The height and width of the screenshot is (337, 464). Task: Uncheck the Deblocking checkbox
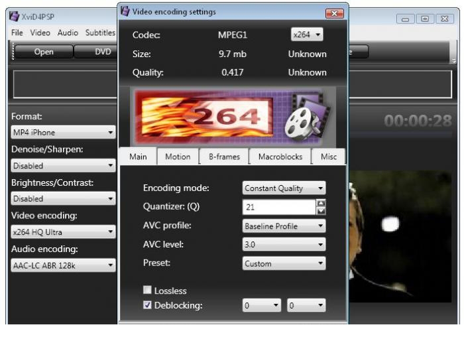[147, 304]
